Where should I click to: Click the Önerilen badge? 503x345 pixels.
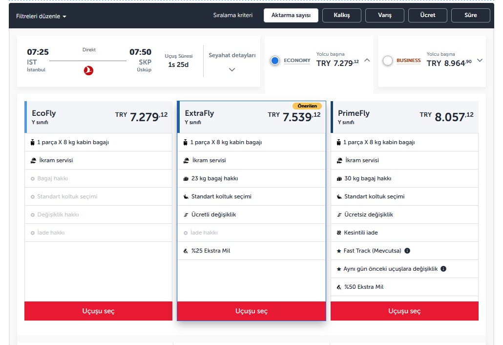(307, 106)
